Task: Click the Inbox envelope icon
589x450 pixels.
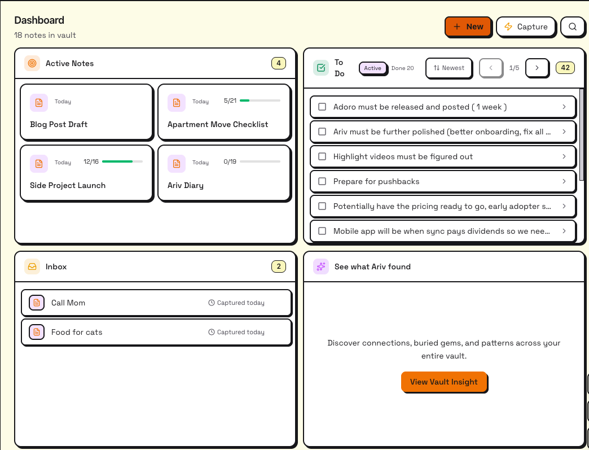Action: [32, 266]
